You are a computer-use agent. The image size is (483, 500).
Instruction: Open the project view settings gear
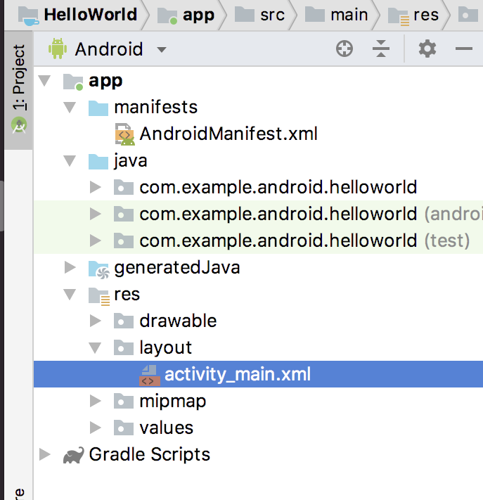pos(427,49)
